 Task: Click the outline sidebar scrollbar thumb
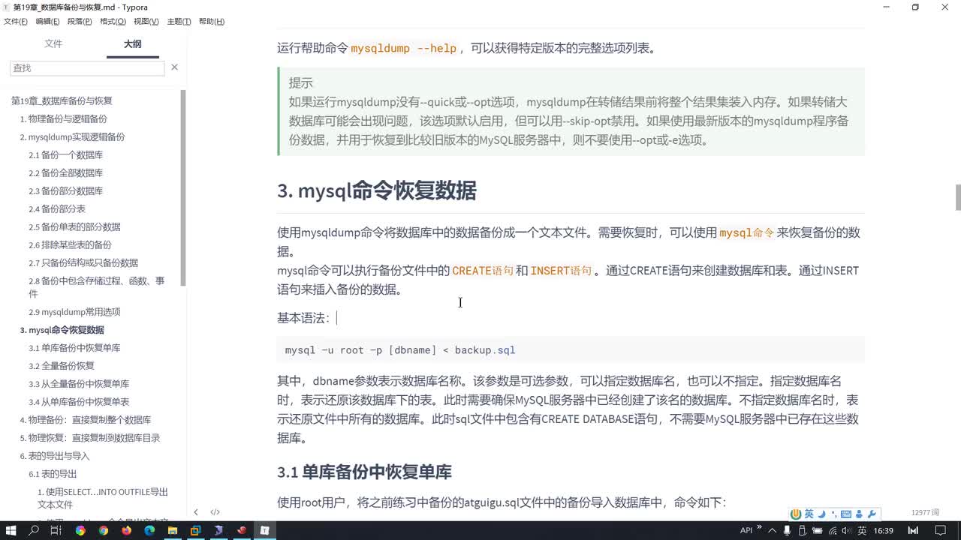tap(183, 187)
